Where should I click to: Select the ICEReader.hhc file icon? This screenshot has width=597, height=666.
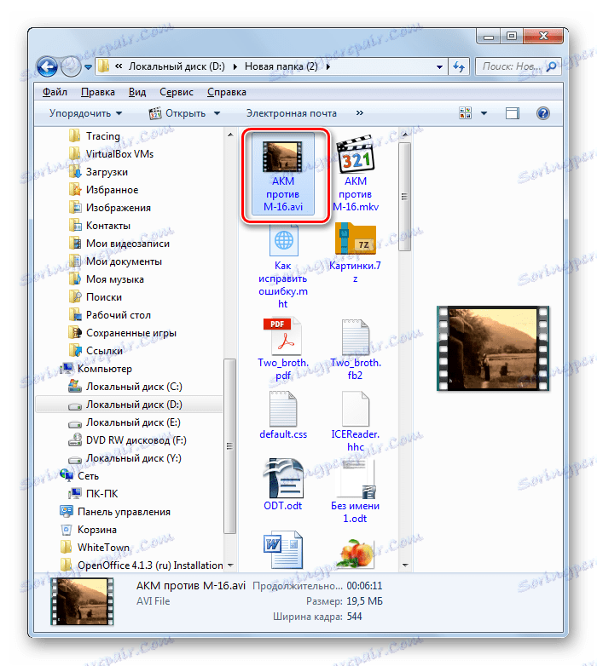(356, 409)
